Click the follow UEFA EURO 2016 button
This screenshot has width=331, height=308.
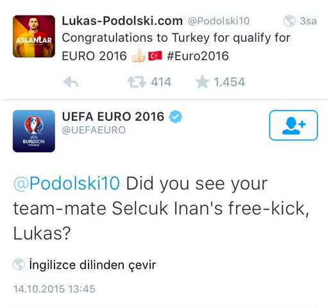293,125
